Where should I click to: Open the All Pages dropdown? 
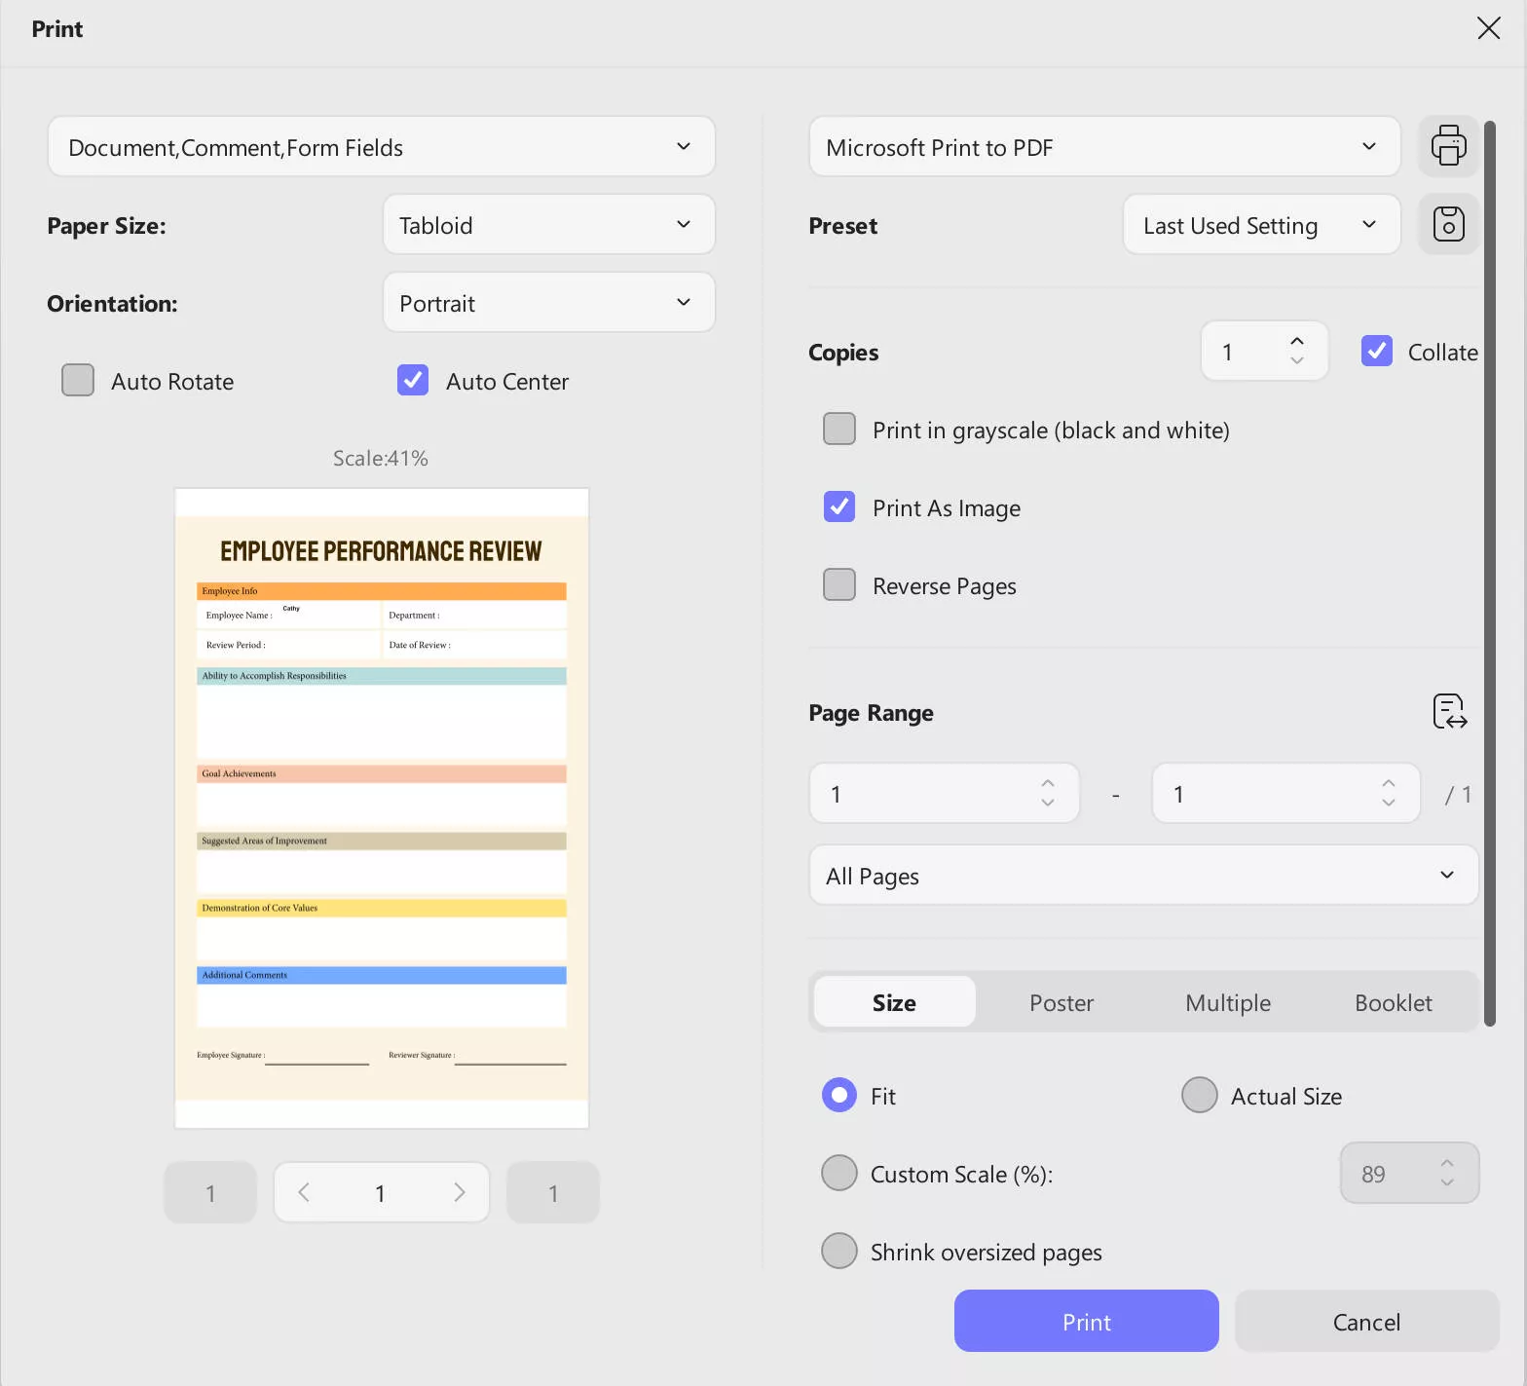[x=1143, y=875]
